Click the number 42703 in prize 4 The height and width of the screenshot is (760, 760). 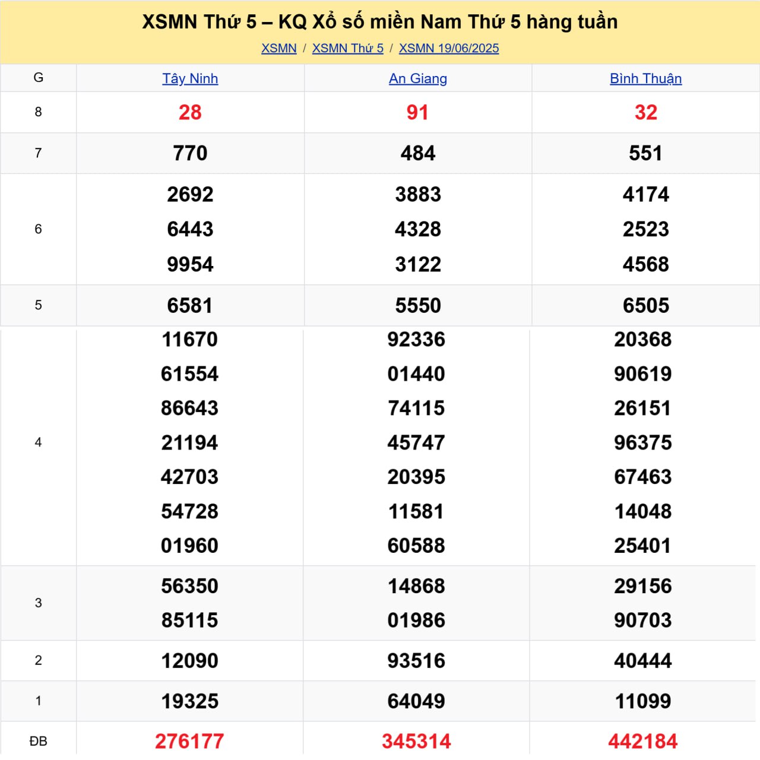[x=190, y=477]
